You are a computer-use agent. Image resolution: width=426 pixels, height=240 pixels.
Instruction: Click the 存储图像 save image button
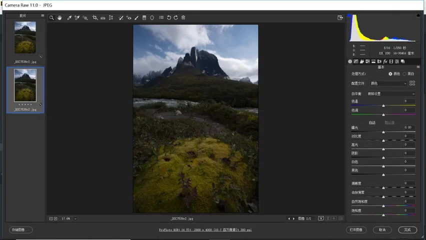21,230
